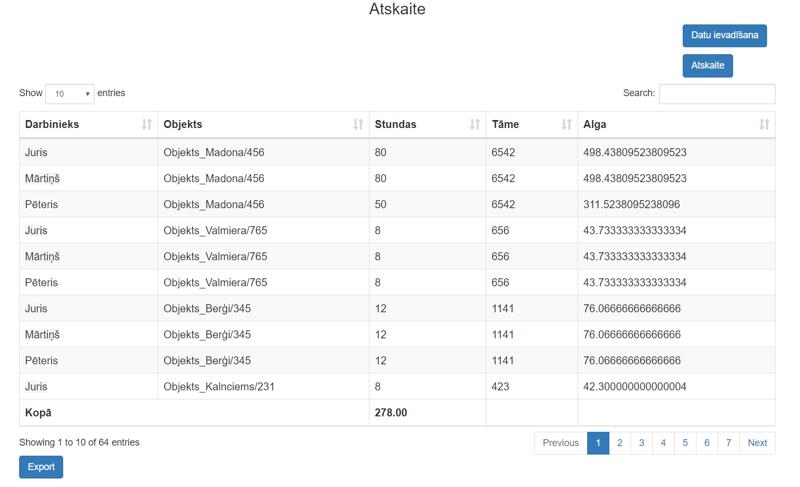The image size is (800, 487).
Task: Click Objekts_Kalnciems/231 cell
Action: click(219, 387)
